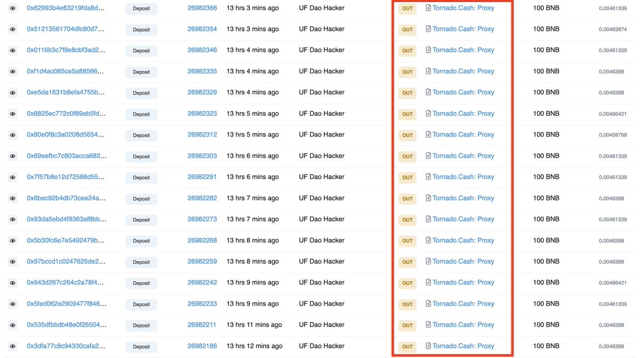640x358 pixels.
Task: Open eye quick view for 0x5fed062e2909477f846
Action: (12, 304)
